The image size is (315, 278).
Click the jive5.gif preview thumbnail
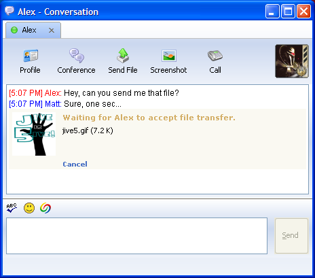(34, 134)
